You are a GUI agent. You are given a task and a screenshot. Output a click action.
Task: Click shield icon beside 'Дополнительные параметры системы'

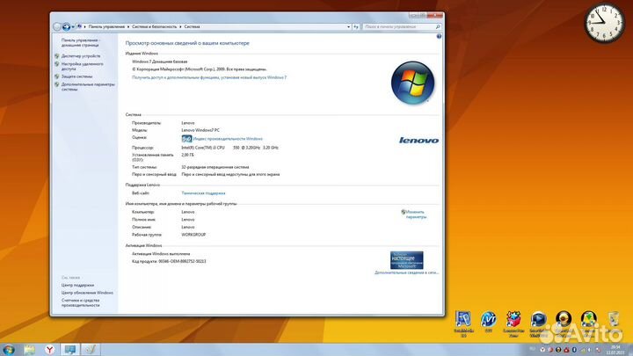(57, 84)
